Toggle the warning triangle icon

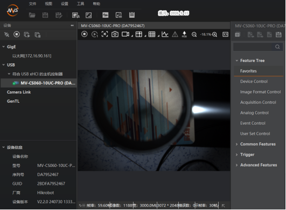click(175, 34)
